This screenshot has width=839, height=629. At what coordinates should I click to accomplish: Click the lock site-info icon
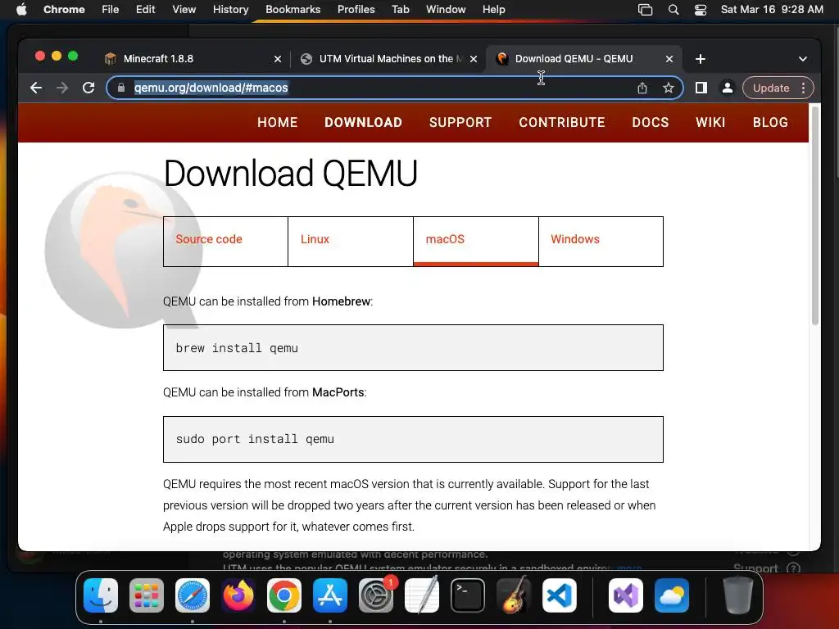pos(121,88)
